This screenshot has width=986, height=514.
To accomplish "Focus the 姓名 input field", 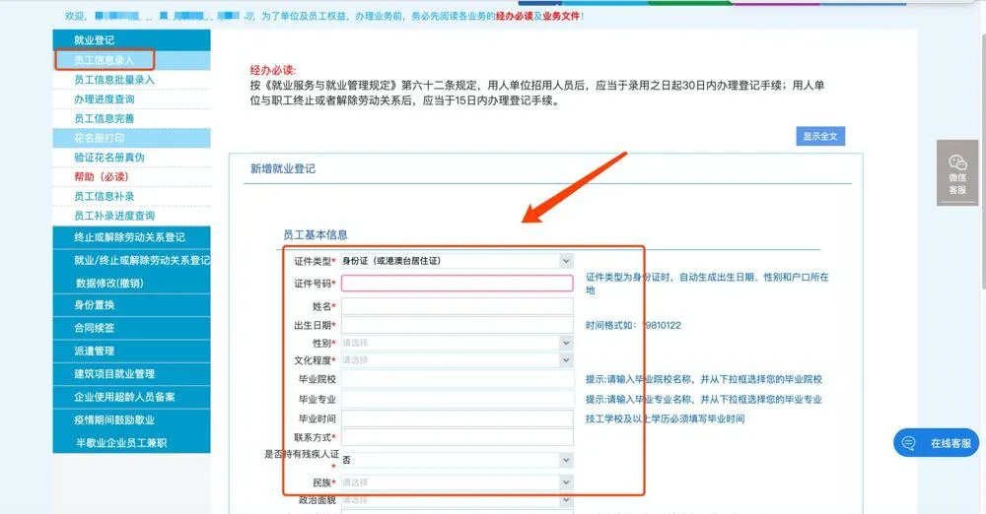I will point(458,306).
